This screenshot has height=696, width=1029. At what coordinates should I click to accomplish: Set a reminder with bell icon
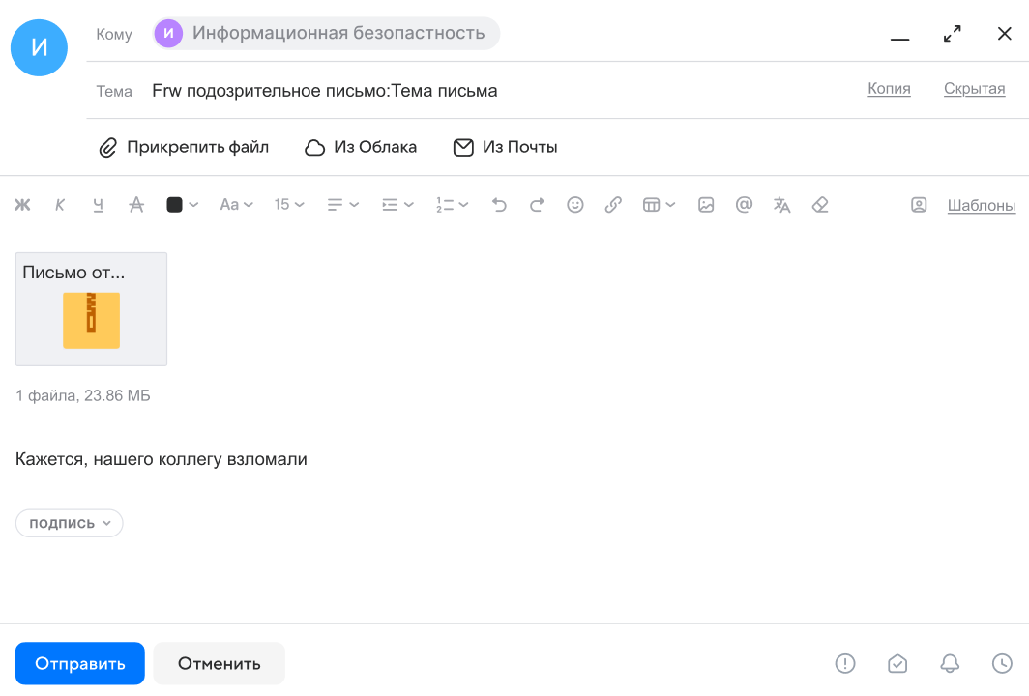tap(950, 663)
